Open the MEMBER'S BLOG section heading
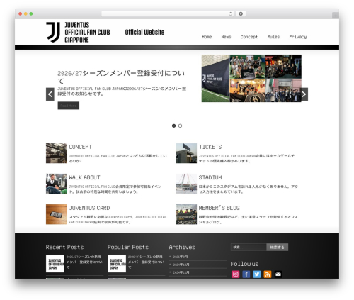 click(219, 208)
